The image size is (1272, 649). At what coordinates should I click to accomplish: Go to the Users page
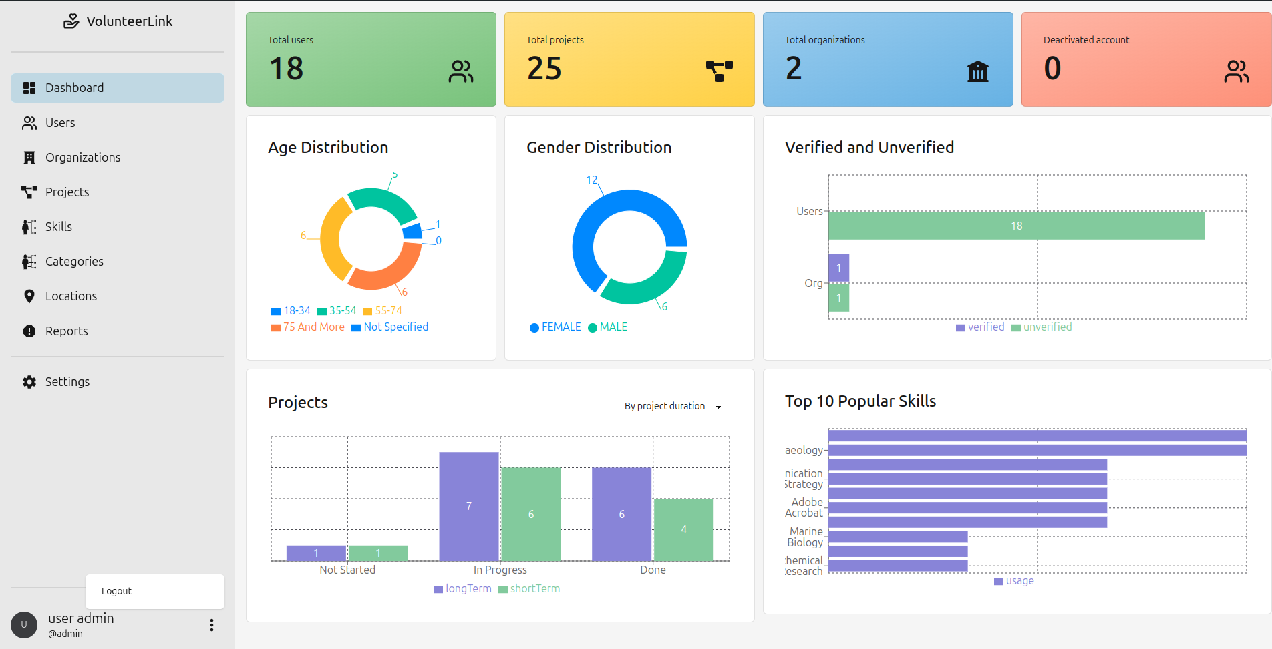[x=118, y=123]
